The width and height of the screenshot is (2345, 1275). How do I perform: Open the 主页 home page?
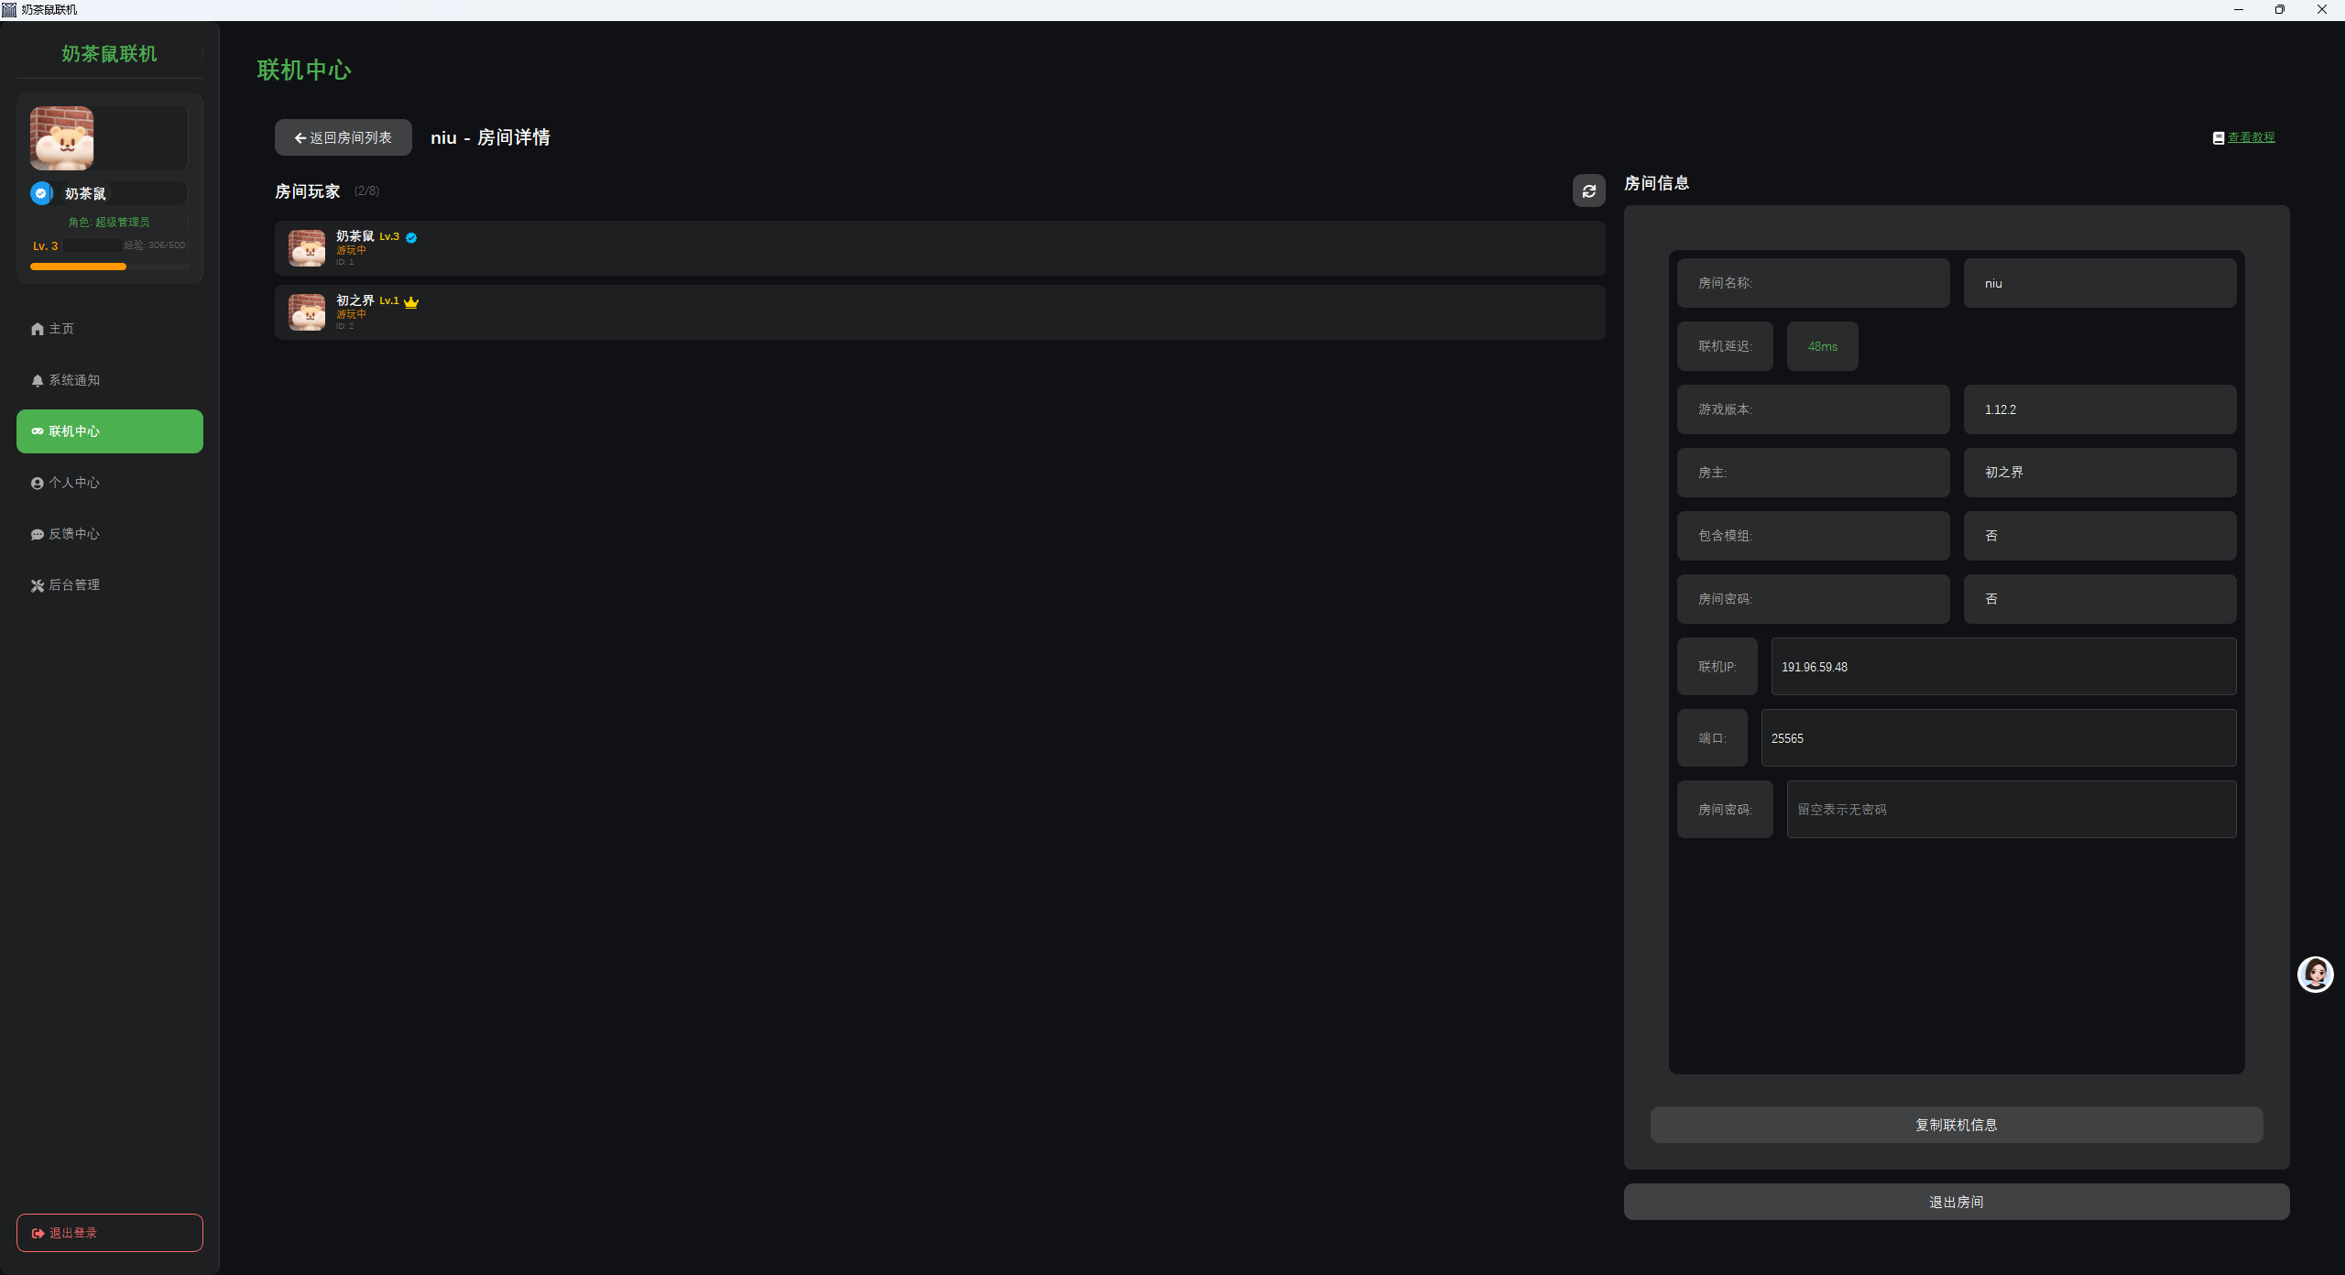click(60, 329)
